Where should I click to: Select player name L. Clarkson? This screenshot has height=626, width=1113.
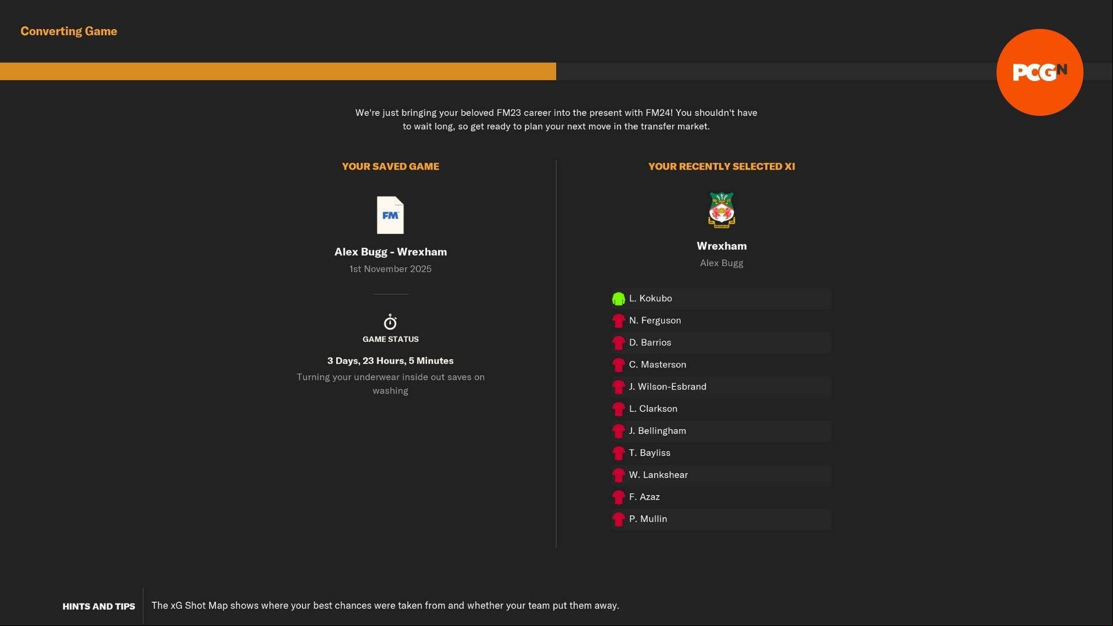pos(653,408)
